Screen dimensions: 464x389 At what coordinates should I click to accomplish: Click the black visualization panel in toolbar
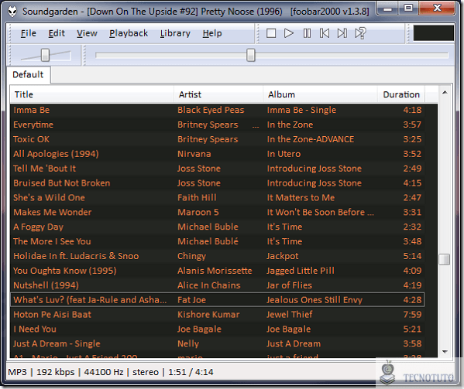(433, 32)
